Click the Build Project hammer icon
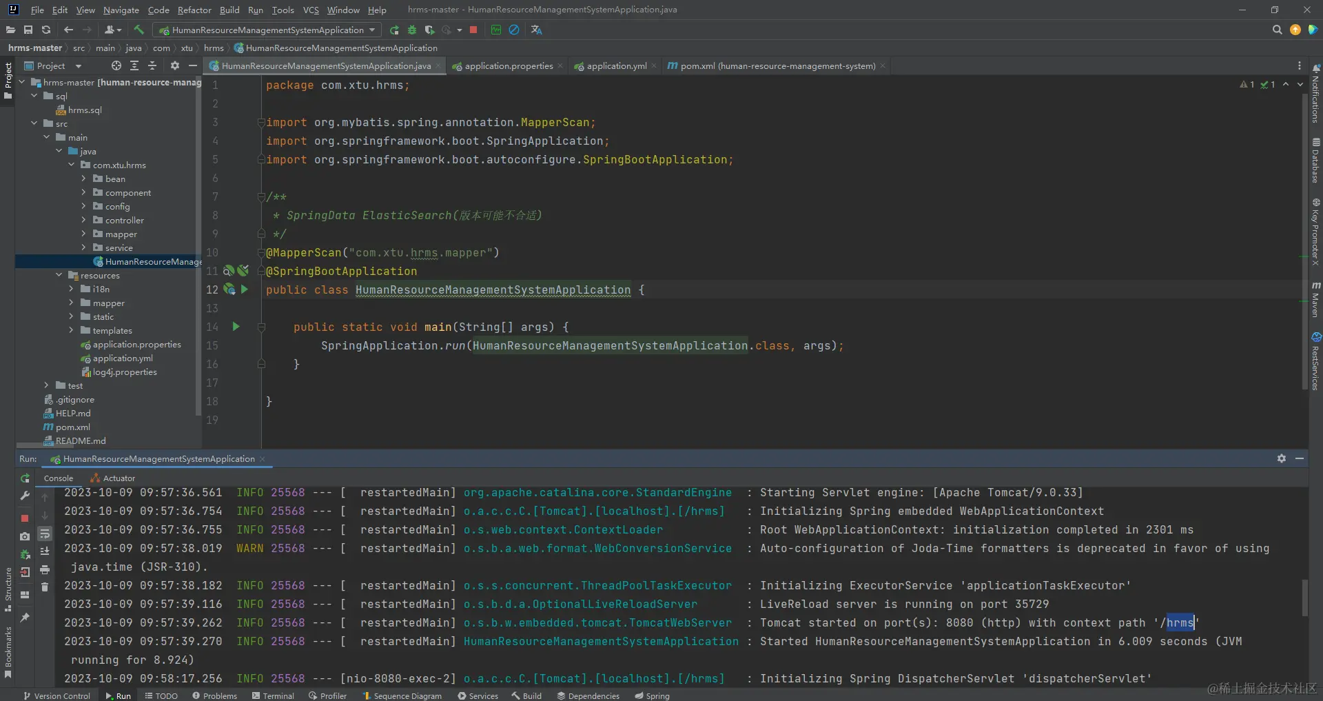Screen dimensions: 1323x701 point(139,30)
